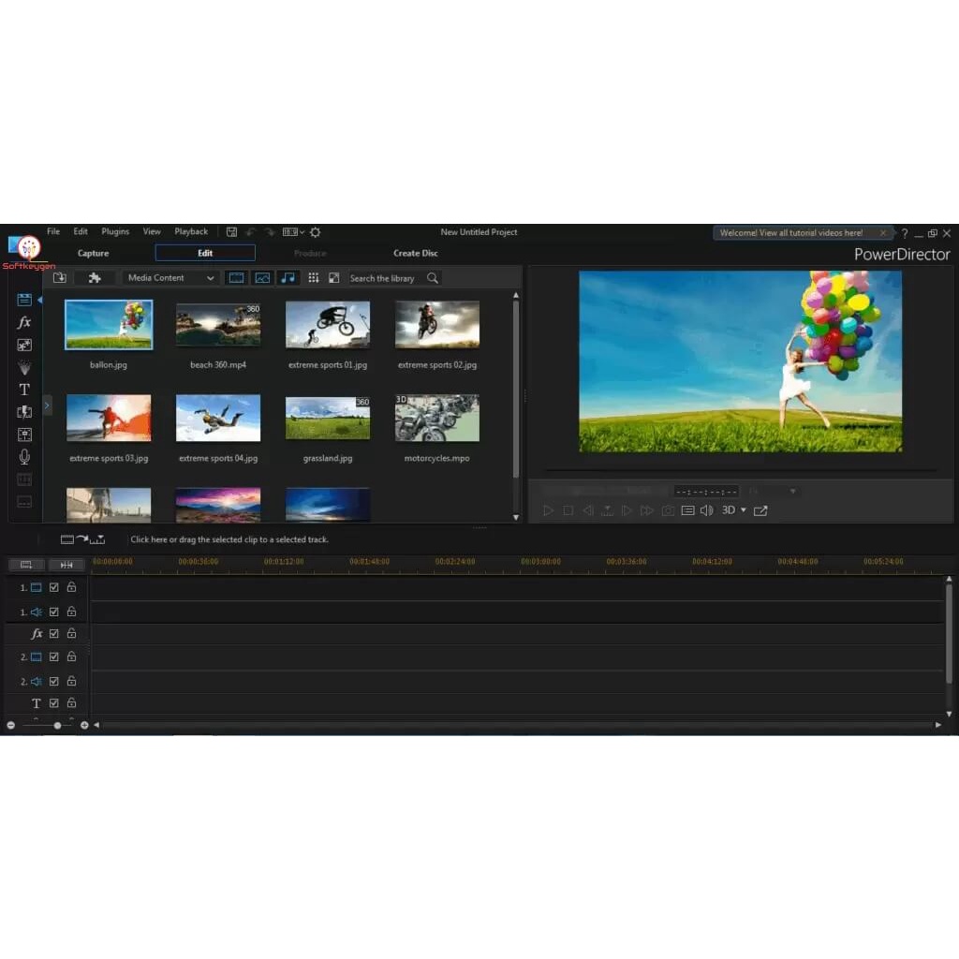Viewport: 959px width, 959px height.
Task: Dismiss the tutorial videos notification
Action: click(882, 232)
